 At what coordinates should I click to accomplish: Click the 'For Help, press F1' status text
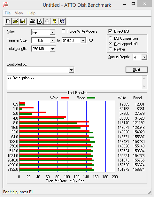[x=18, y=192]
